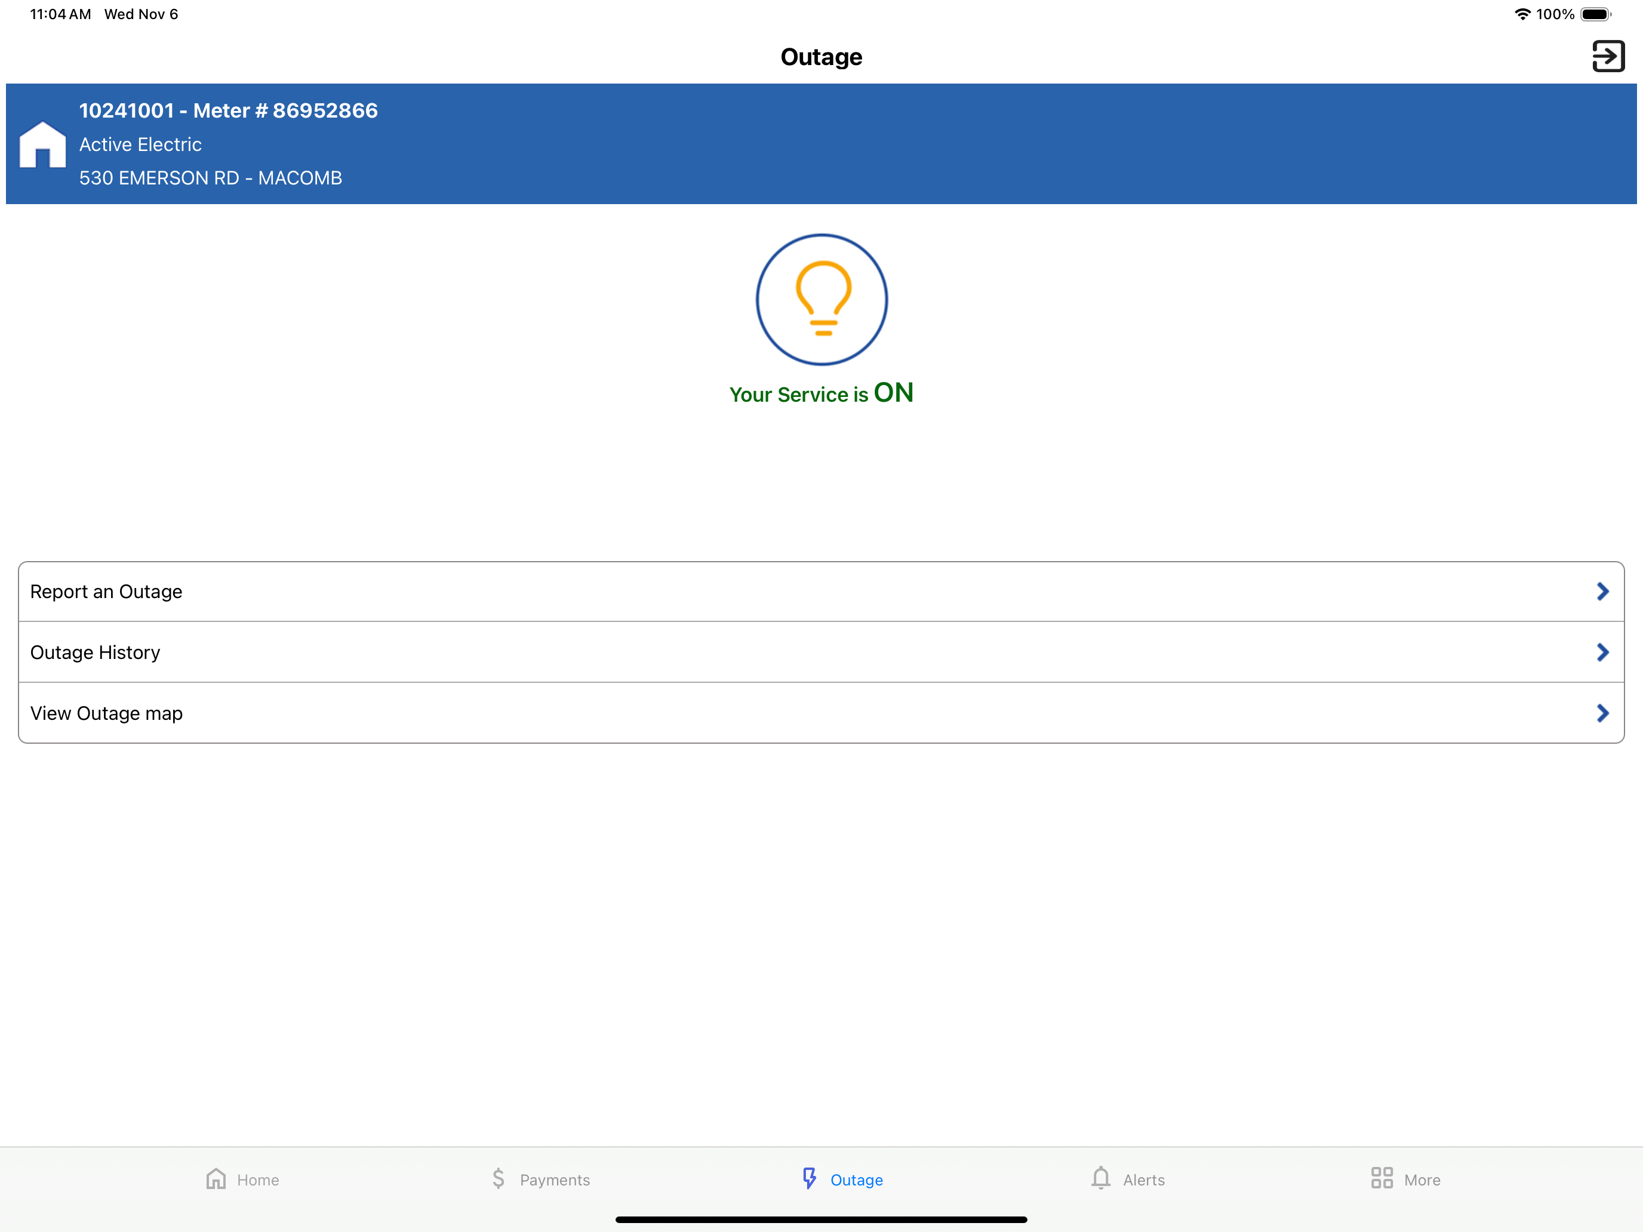Tap the battery indicator in status bar
1643x1232 pixels.
pyautogui.click(x=1595, y=14)
